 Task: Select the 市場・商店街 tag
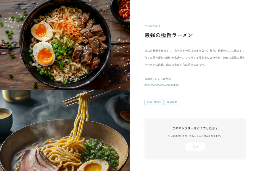[x=154, y=102]
